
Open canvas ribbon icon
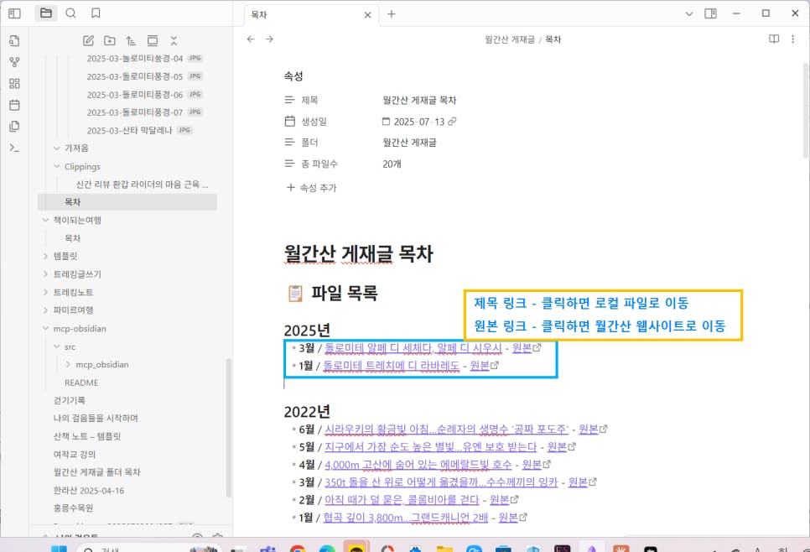pos(14,84)
